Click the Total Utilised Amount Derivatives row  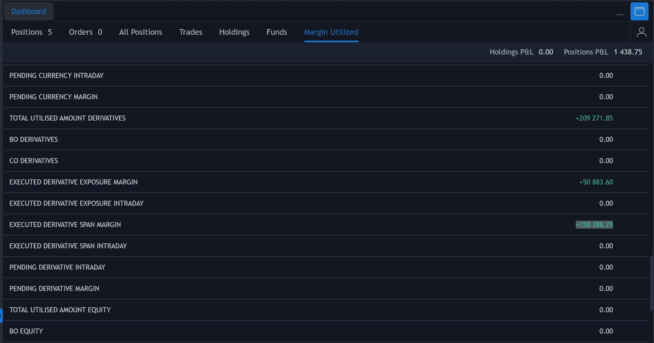coord(326,118)
